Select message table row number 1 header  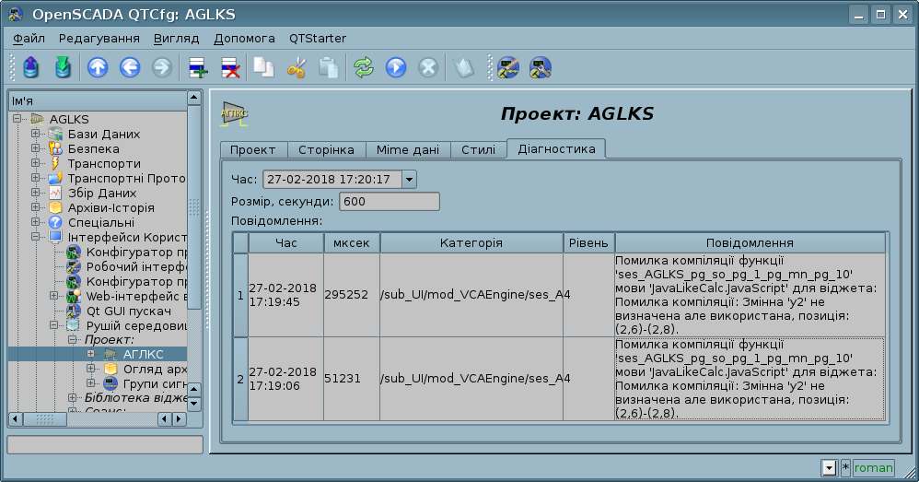[240, 295]
